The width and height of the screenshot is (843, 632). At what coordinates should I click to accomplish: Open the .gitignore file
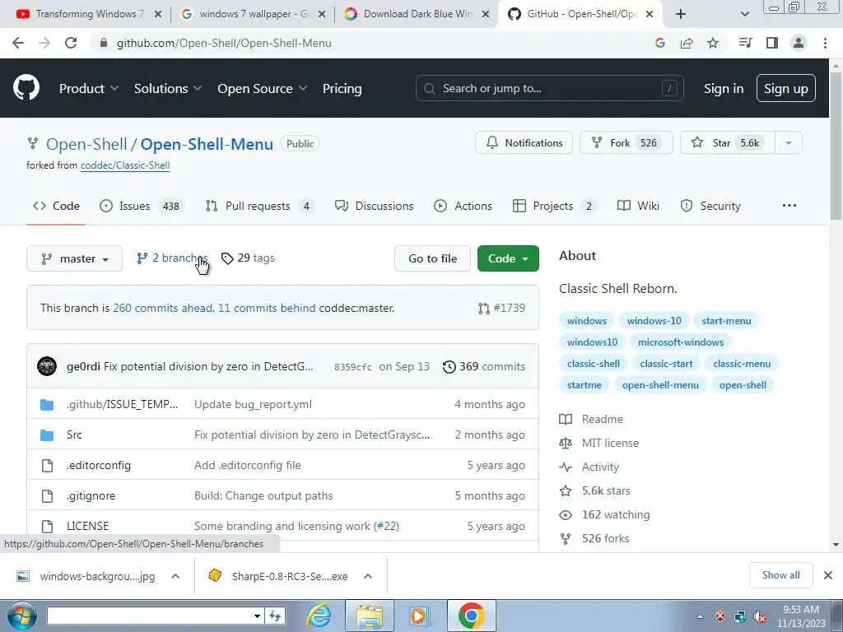tap(91, 495)
